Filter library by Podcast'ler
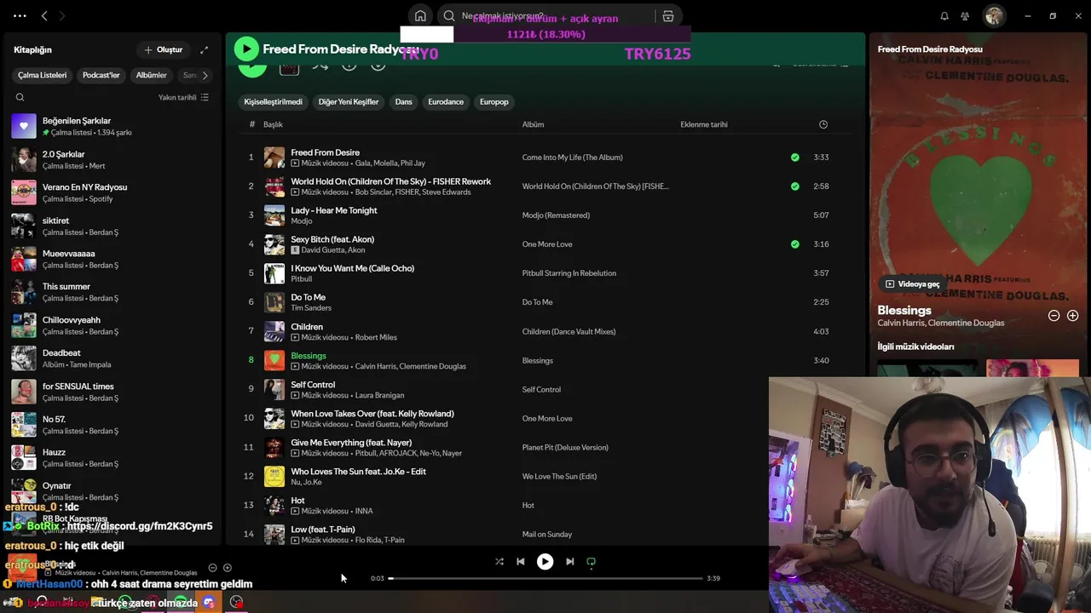Image resolution: width=1091 pixels, height=613 pixels. [x=101, y=76]
